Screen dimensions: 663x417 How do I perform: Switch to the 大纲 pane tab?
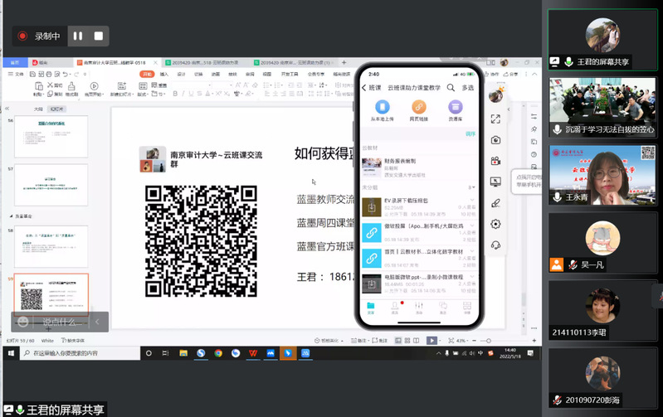click(37, 109)
